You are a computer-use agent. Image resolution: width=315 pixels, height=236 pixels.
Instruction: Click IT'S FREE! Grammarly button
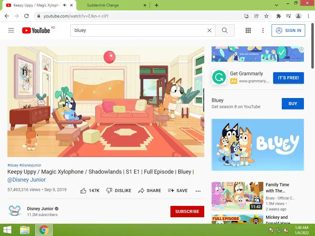(x=288, y=78)
